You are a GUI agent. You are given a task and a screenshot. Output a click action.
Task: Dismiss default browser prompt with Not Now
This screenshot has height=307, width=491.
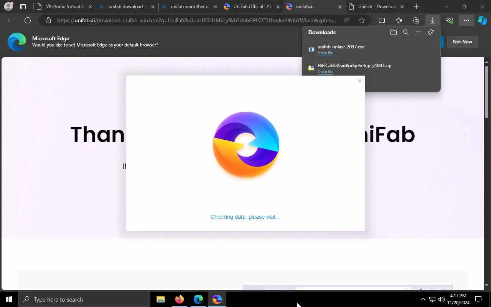point(462,42)
